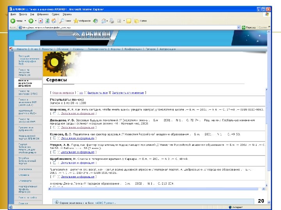Follow the Форма запроса link
Viewport: 281px width, 210px height.
(63, 93)
